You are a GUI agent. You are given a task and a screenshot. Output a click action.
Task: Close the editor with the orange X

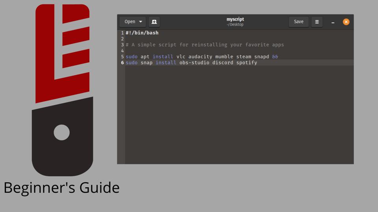[x=346, y=22]
